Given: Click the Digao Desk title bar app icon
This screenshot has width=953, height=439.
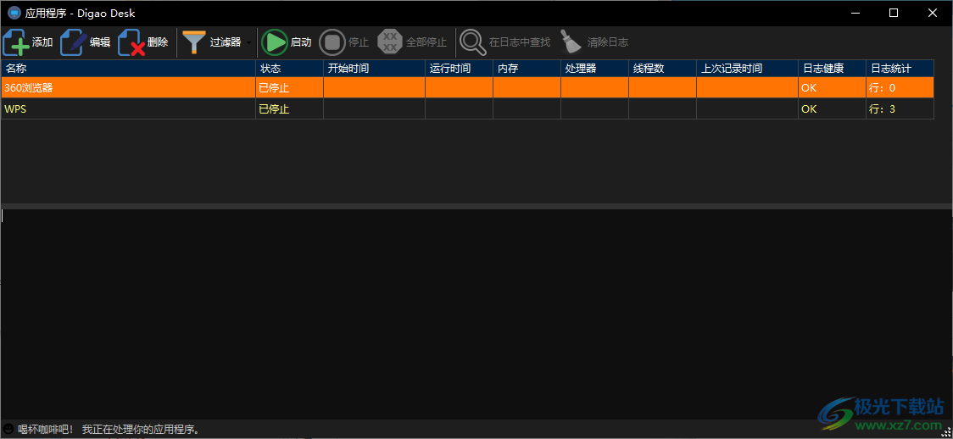Looking at the screenshot, I should pos(14,13).
